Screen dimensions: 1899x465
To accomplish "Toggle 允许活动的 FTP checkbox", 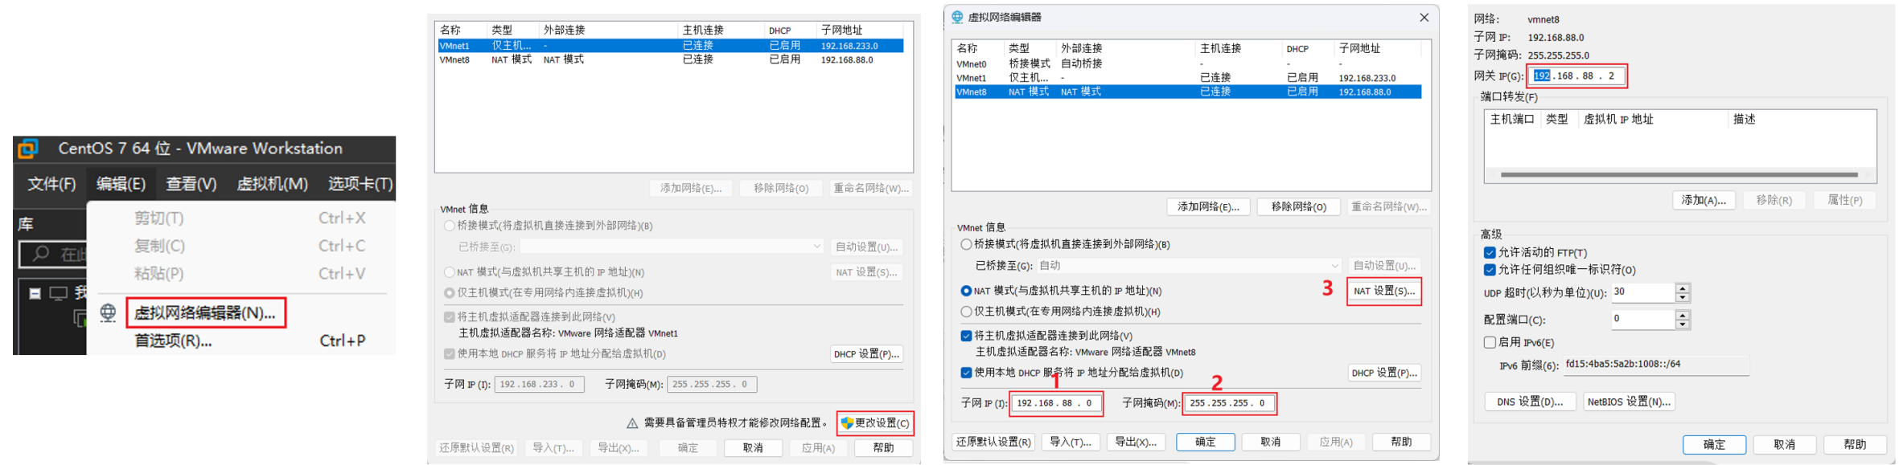I will 1490,252.
